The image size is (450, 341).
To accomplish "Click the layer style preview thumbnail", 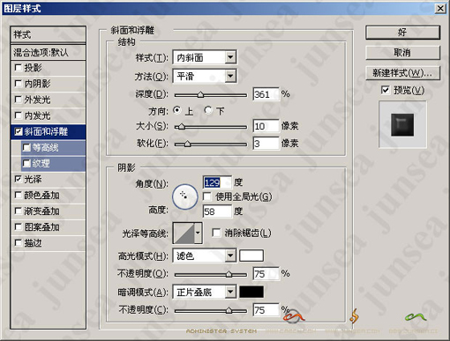I will 402,124.
